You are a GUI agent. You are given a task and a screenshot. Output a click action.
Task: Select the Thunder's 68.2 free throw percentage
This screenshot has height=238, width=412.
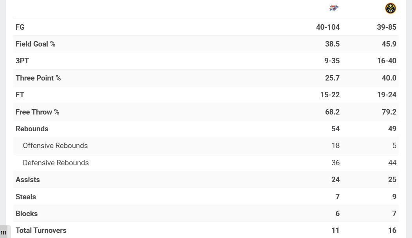click(332, 112)
